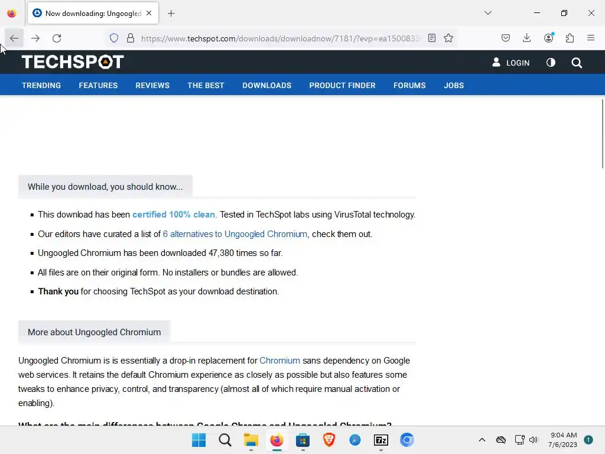Image resolution: width=605 pixels, height=454 pixels.
Task: Open Windows taskbar search
Action: (x=225, y=440)
